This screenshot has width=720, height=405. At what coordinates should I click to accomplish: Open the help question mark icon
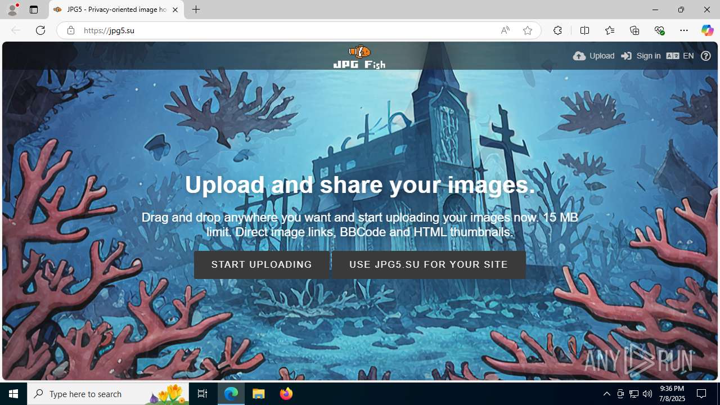706,56
